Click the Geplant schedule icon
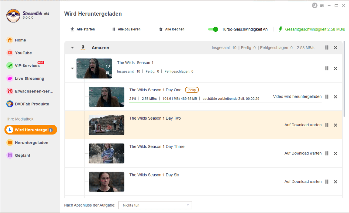This screenshot has height=213, width=349. [x=10, y=155]
